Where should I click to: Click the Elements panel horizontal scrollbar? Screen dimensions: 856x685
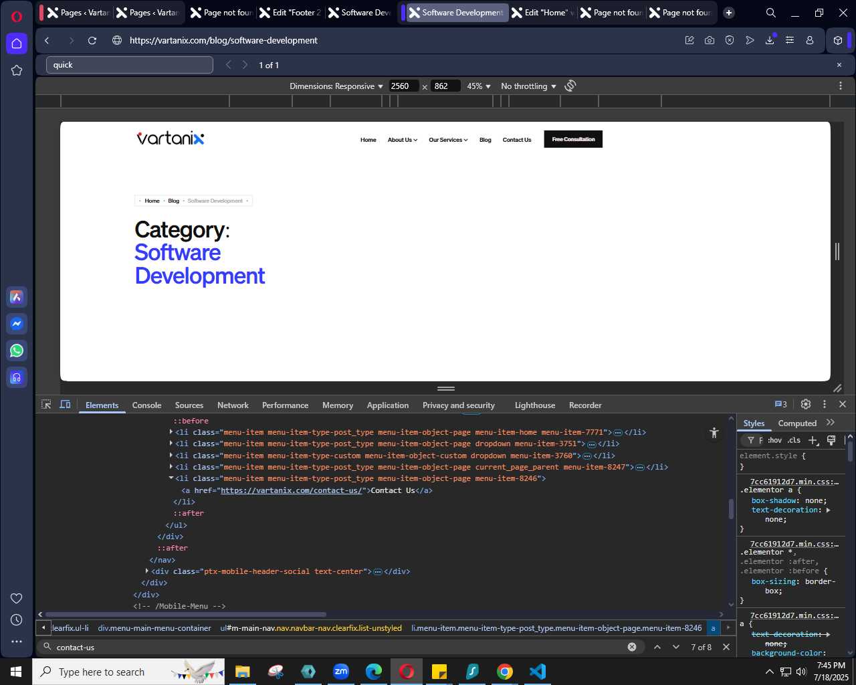(186, 614)
